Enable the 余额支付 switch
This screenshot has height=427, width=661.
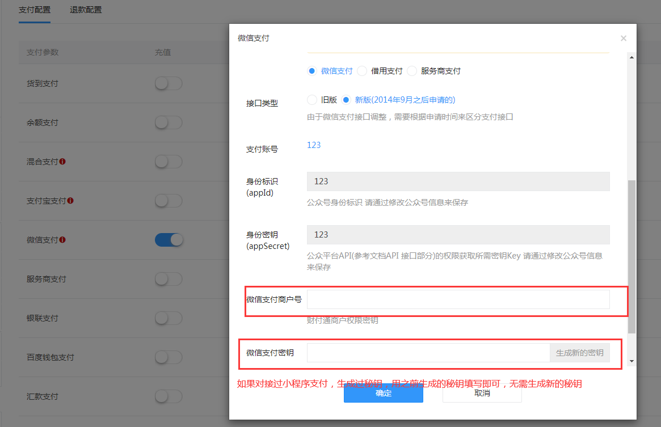[169, 122]
